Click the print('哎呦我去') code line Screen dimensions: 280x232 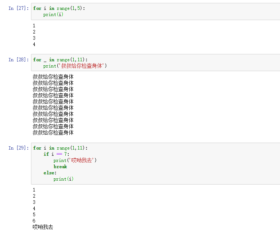tap(75, 160)
